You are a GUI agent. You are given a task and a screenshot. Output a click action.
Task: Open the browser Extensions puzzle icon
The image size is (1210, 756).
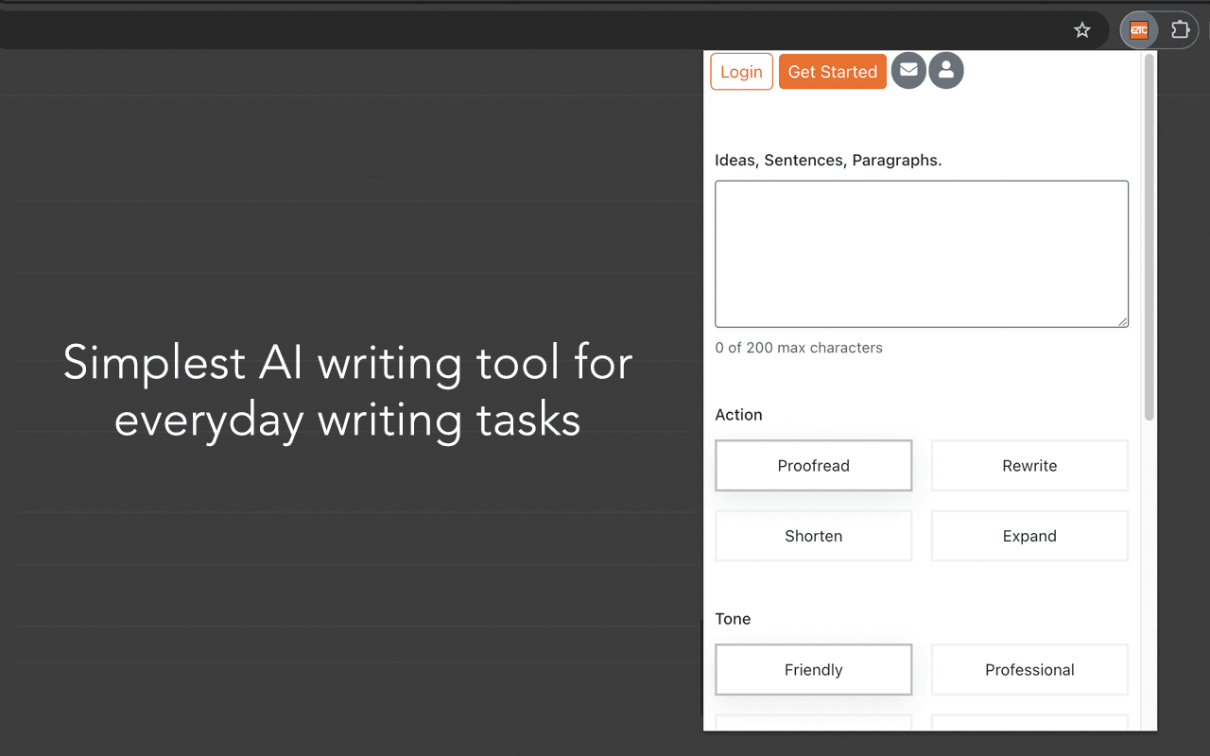(x=1180, y=30)
